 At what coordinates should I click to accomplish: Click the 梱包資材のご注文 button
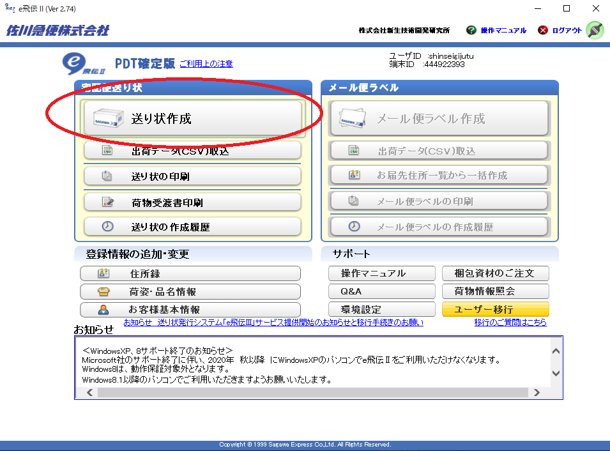point(495,273)
